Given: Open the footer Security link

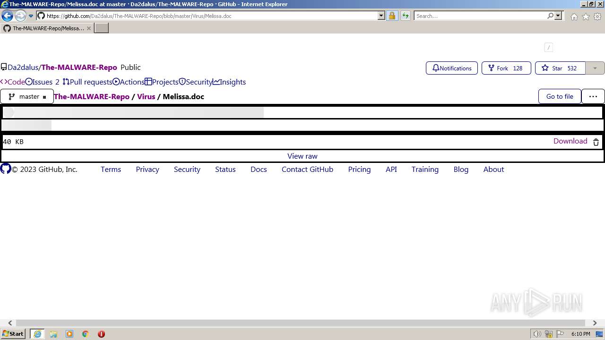Looking at the screenshot, I should [187, 170].
